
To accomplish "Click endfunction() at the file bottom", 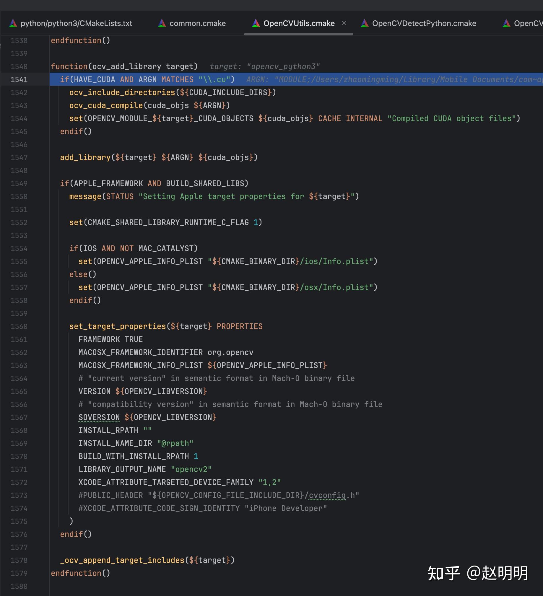I will [x=80, y=573].
